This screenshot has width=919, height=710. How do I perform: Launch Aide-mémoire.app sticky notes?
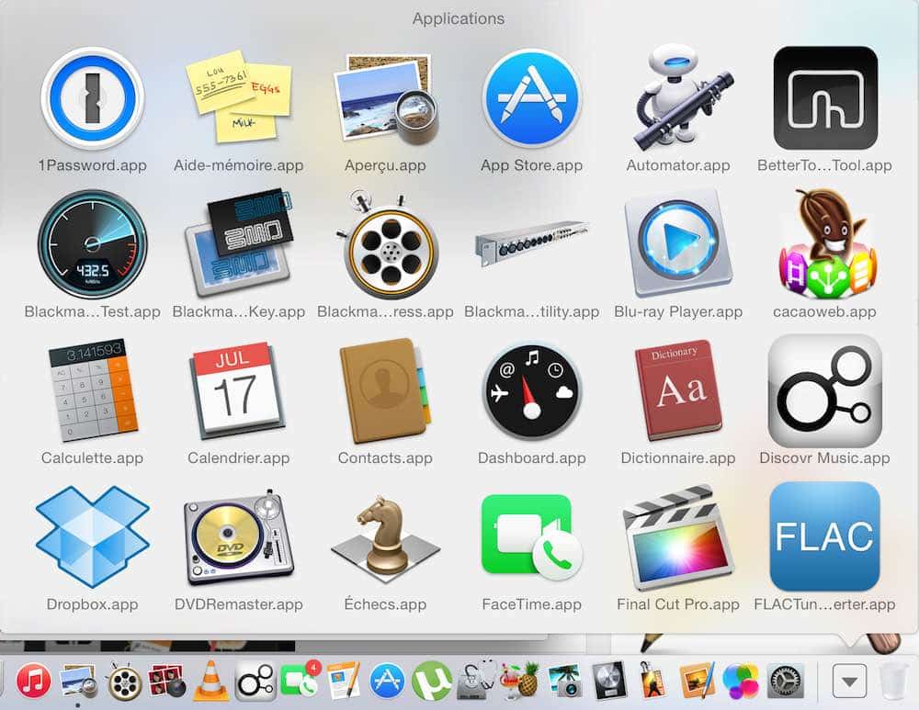pos(239,97)
